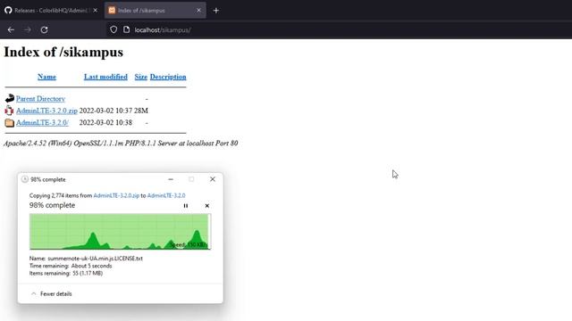Sort listing by Last modified
Screen dimensions: 572x321
point(105,77)
